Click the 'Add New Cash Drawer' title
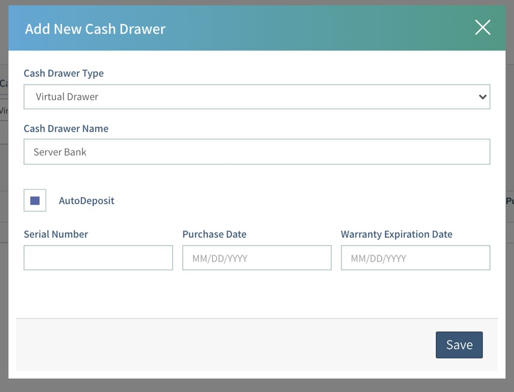 (x=95, y=29)
